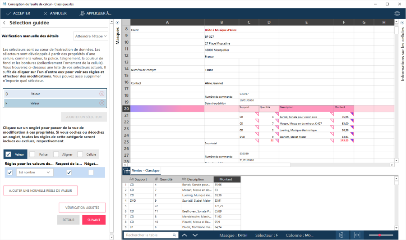Click the Accepter checkmark button
Image resolution: width=406 pixels, height=240 pixels.
coord(18,14)
